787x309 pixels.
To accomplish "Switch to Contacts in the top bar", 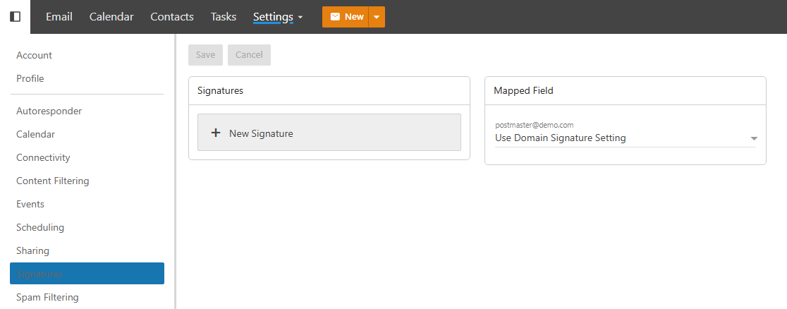I will point(172,17).
